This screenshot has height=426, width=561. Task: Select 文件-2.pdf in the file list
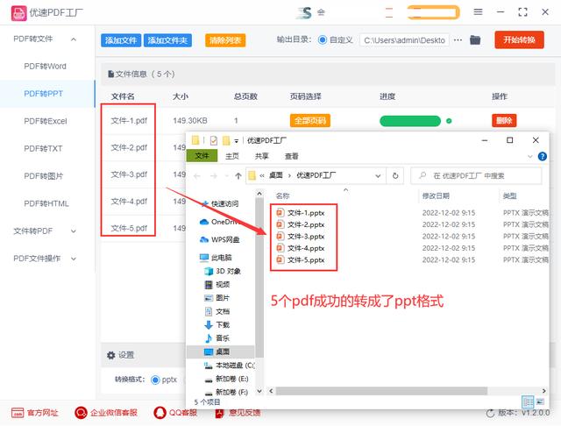[129, 148]
